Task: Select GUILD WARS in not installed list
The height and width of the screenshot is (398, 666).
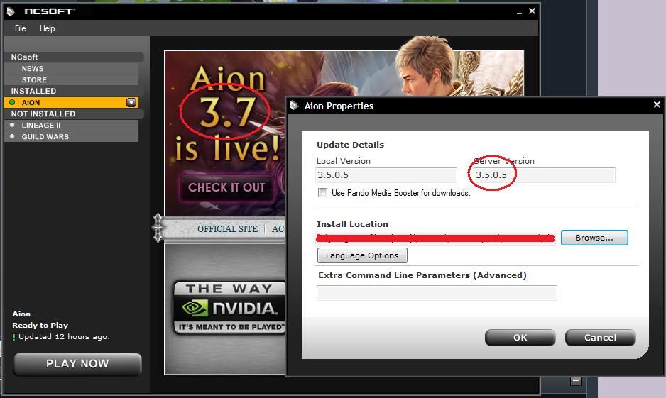Action: 71,137
